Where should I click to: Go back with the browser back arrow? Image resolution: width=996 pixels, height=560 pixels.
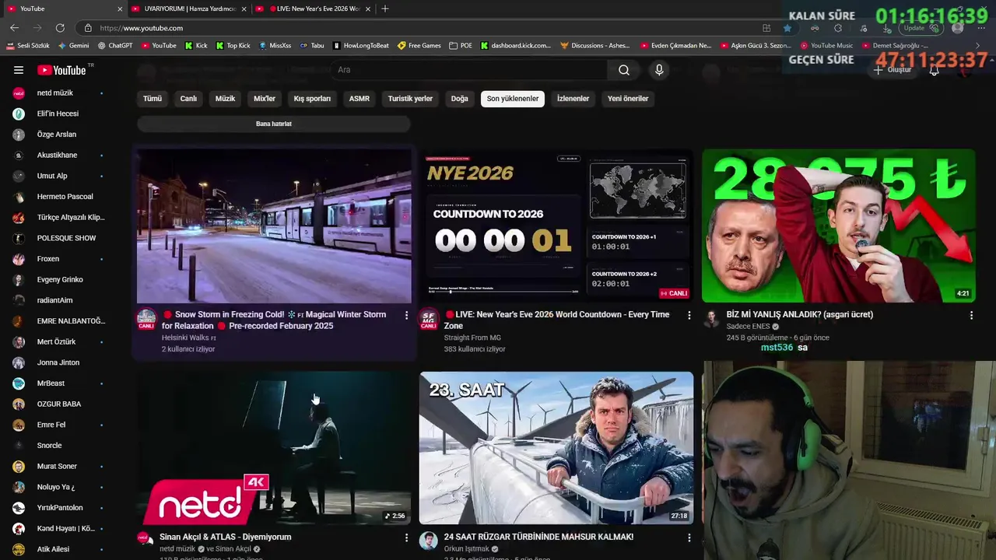pyautogui.click(x=14, y=28)
